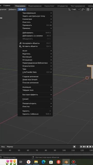This screenshot has width=93, height=165.
Task: Open File Explorer from the taskbar
Action: point(36,162)
